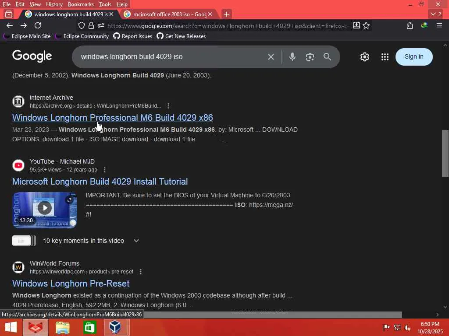This screenshot has height=336, width=449.
Task: Click the Internet Archive site favicon
Action: point(18,101)
